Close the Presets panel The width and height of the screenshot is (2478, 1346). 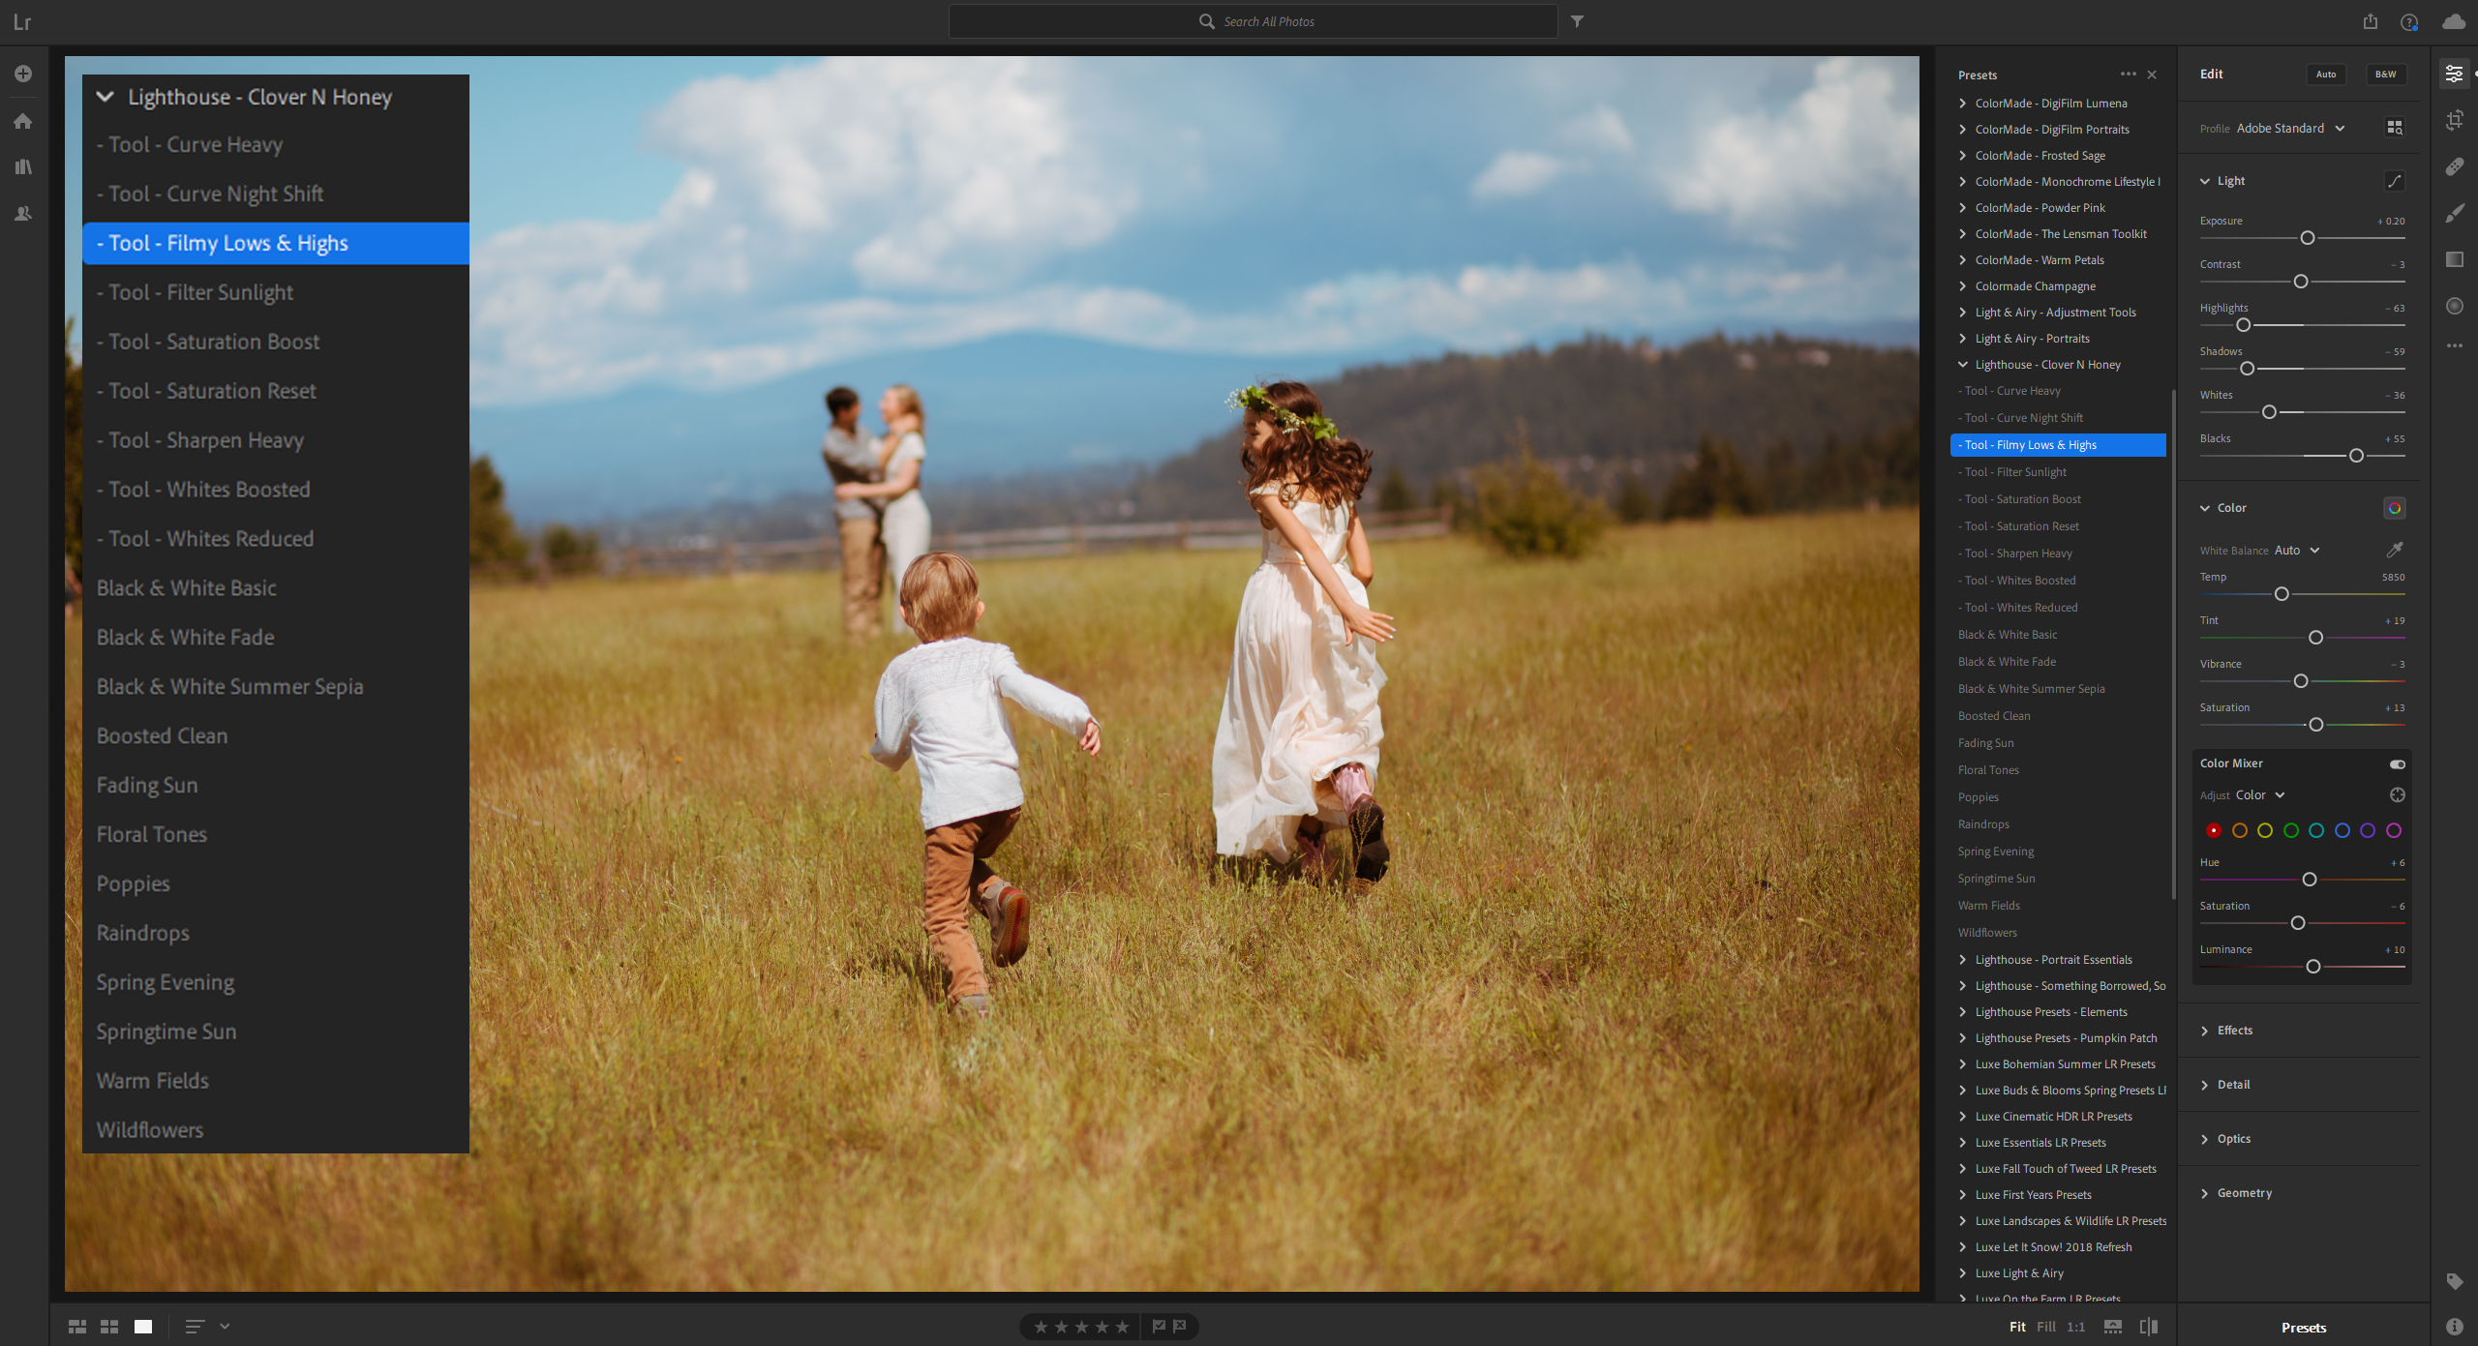[2152, 75]
